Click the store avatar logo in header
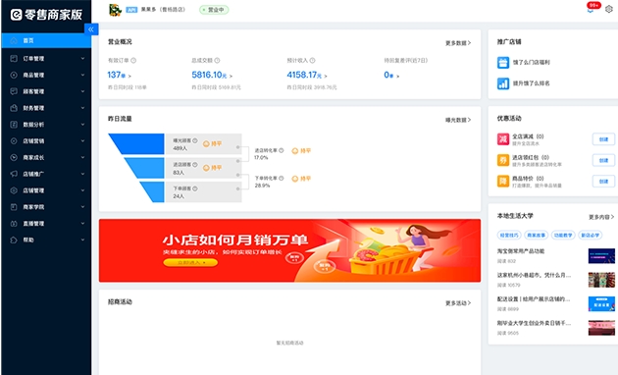The width and height of the screenshot is (618, 375). tap(115, 10)
